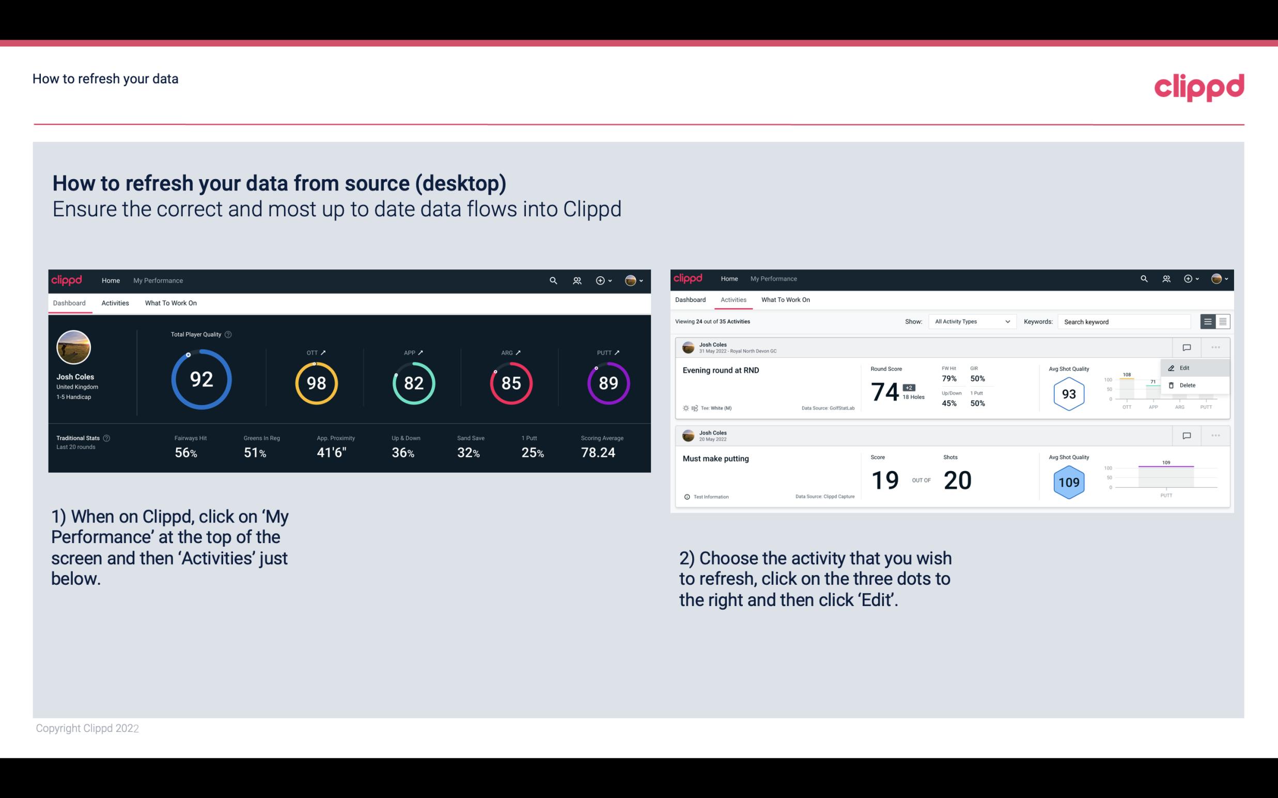Click the Edit option in dropdown menu
The height and width of the screenshot is (798, 1278).
coord(1188,367)
